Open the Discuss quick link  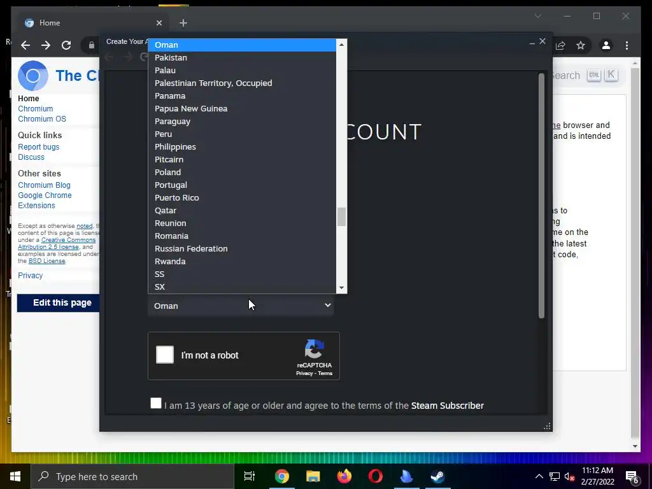click(x=31, y=157)
